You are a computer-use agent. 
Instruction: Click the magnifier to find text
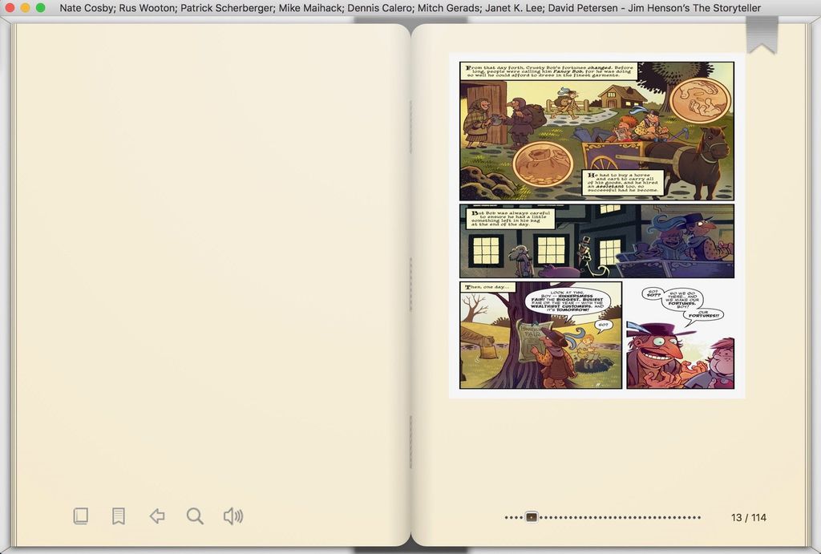[x=195, y=516]
